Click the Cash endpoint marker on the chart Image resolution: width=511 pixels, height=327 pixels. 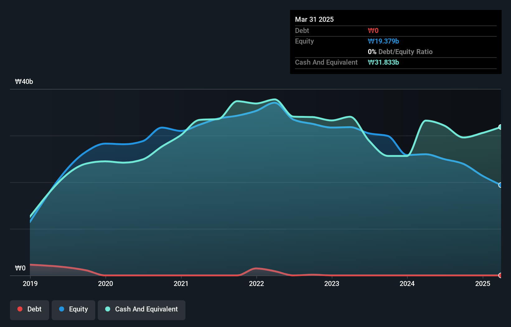point(500,127)
